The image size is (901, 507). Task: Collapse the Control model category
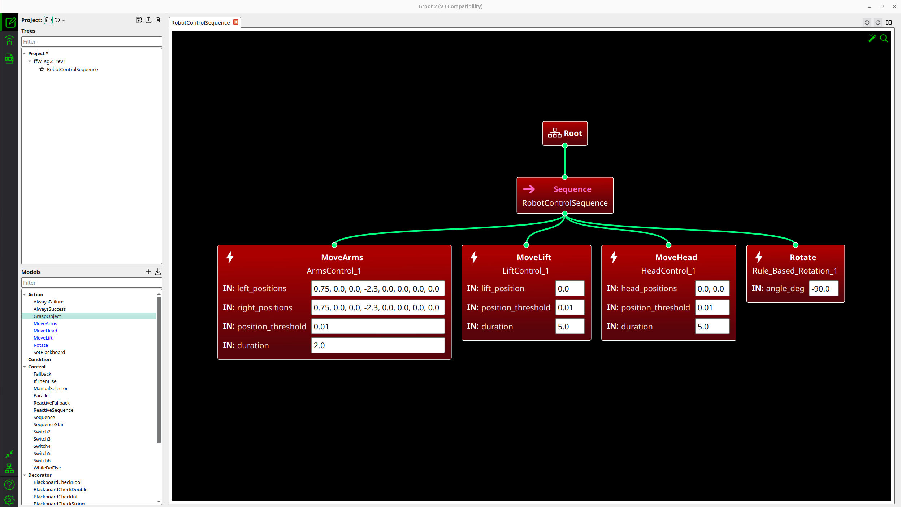click(25, 367)
